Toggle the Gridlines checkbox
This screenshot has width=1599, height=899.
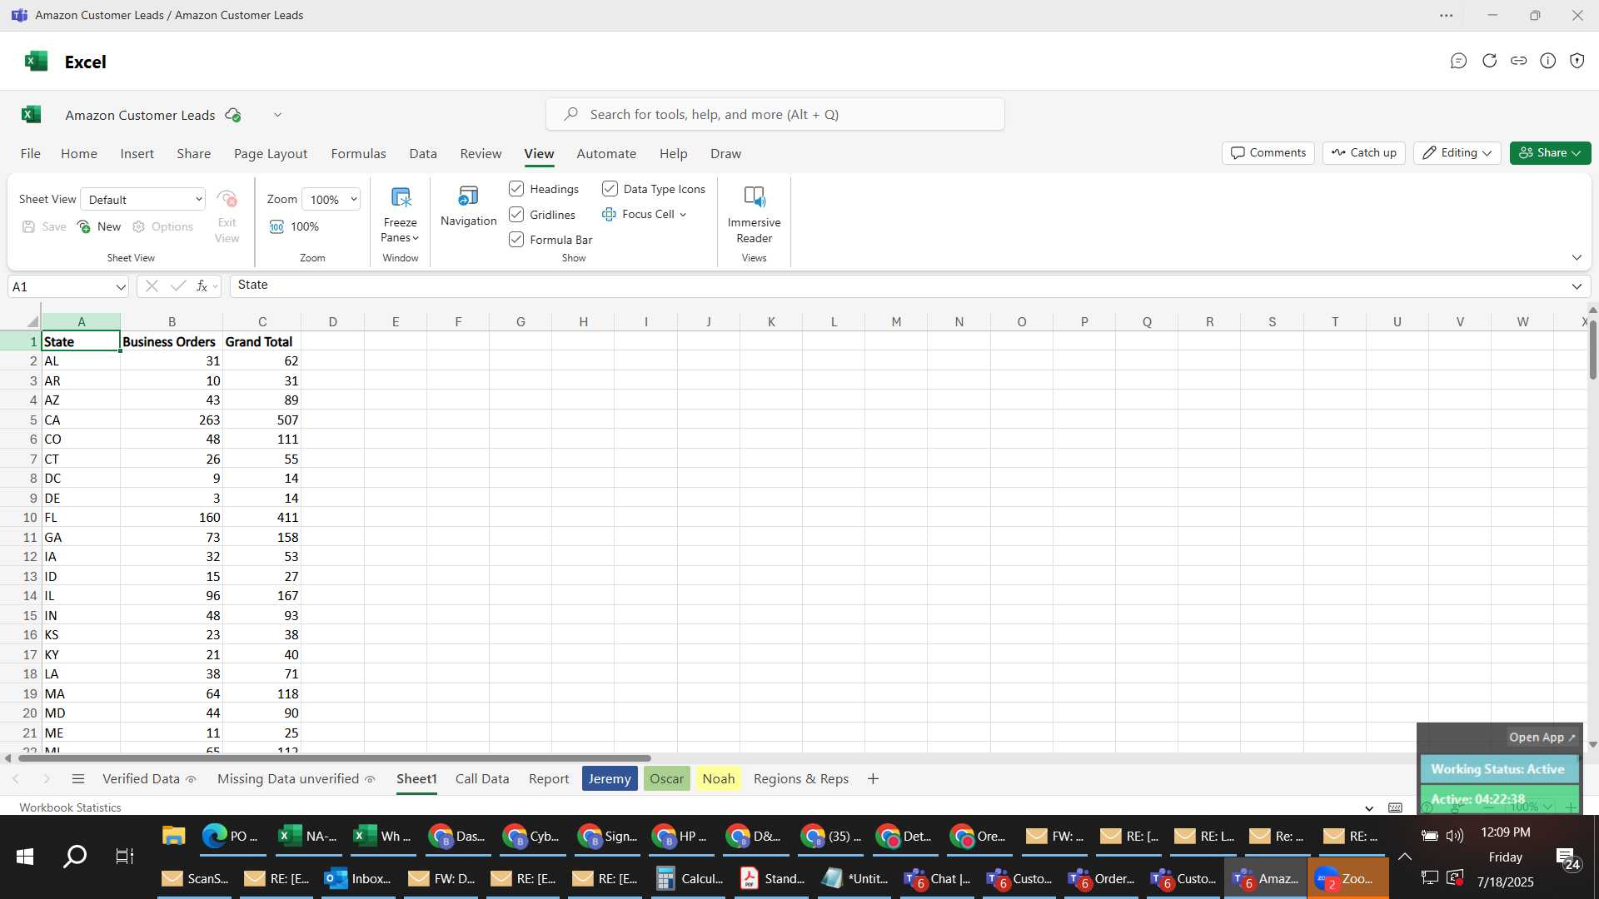pos(516,215)
